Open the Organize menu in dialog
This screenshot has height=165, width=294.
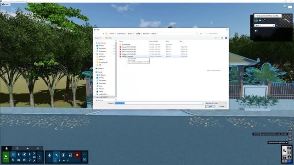[x=98, y=38]
